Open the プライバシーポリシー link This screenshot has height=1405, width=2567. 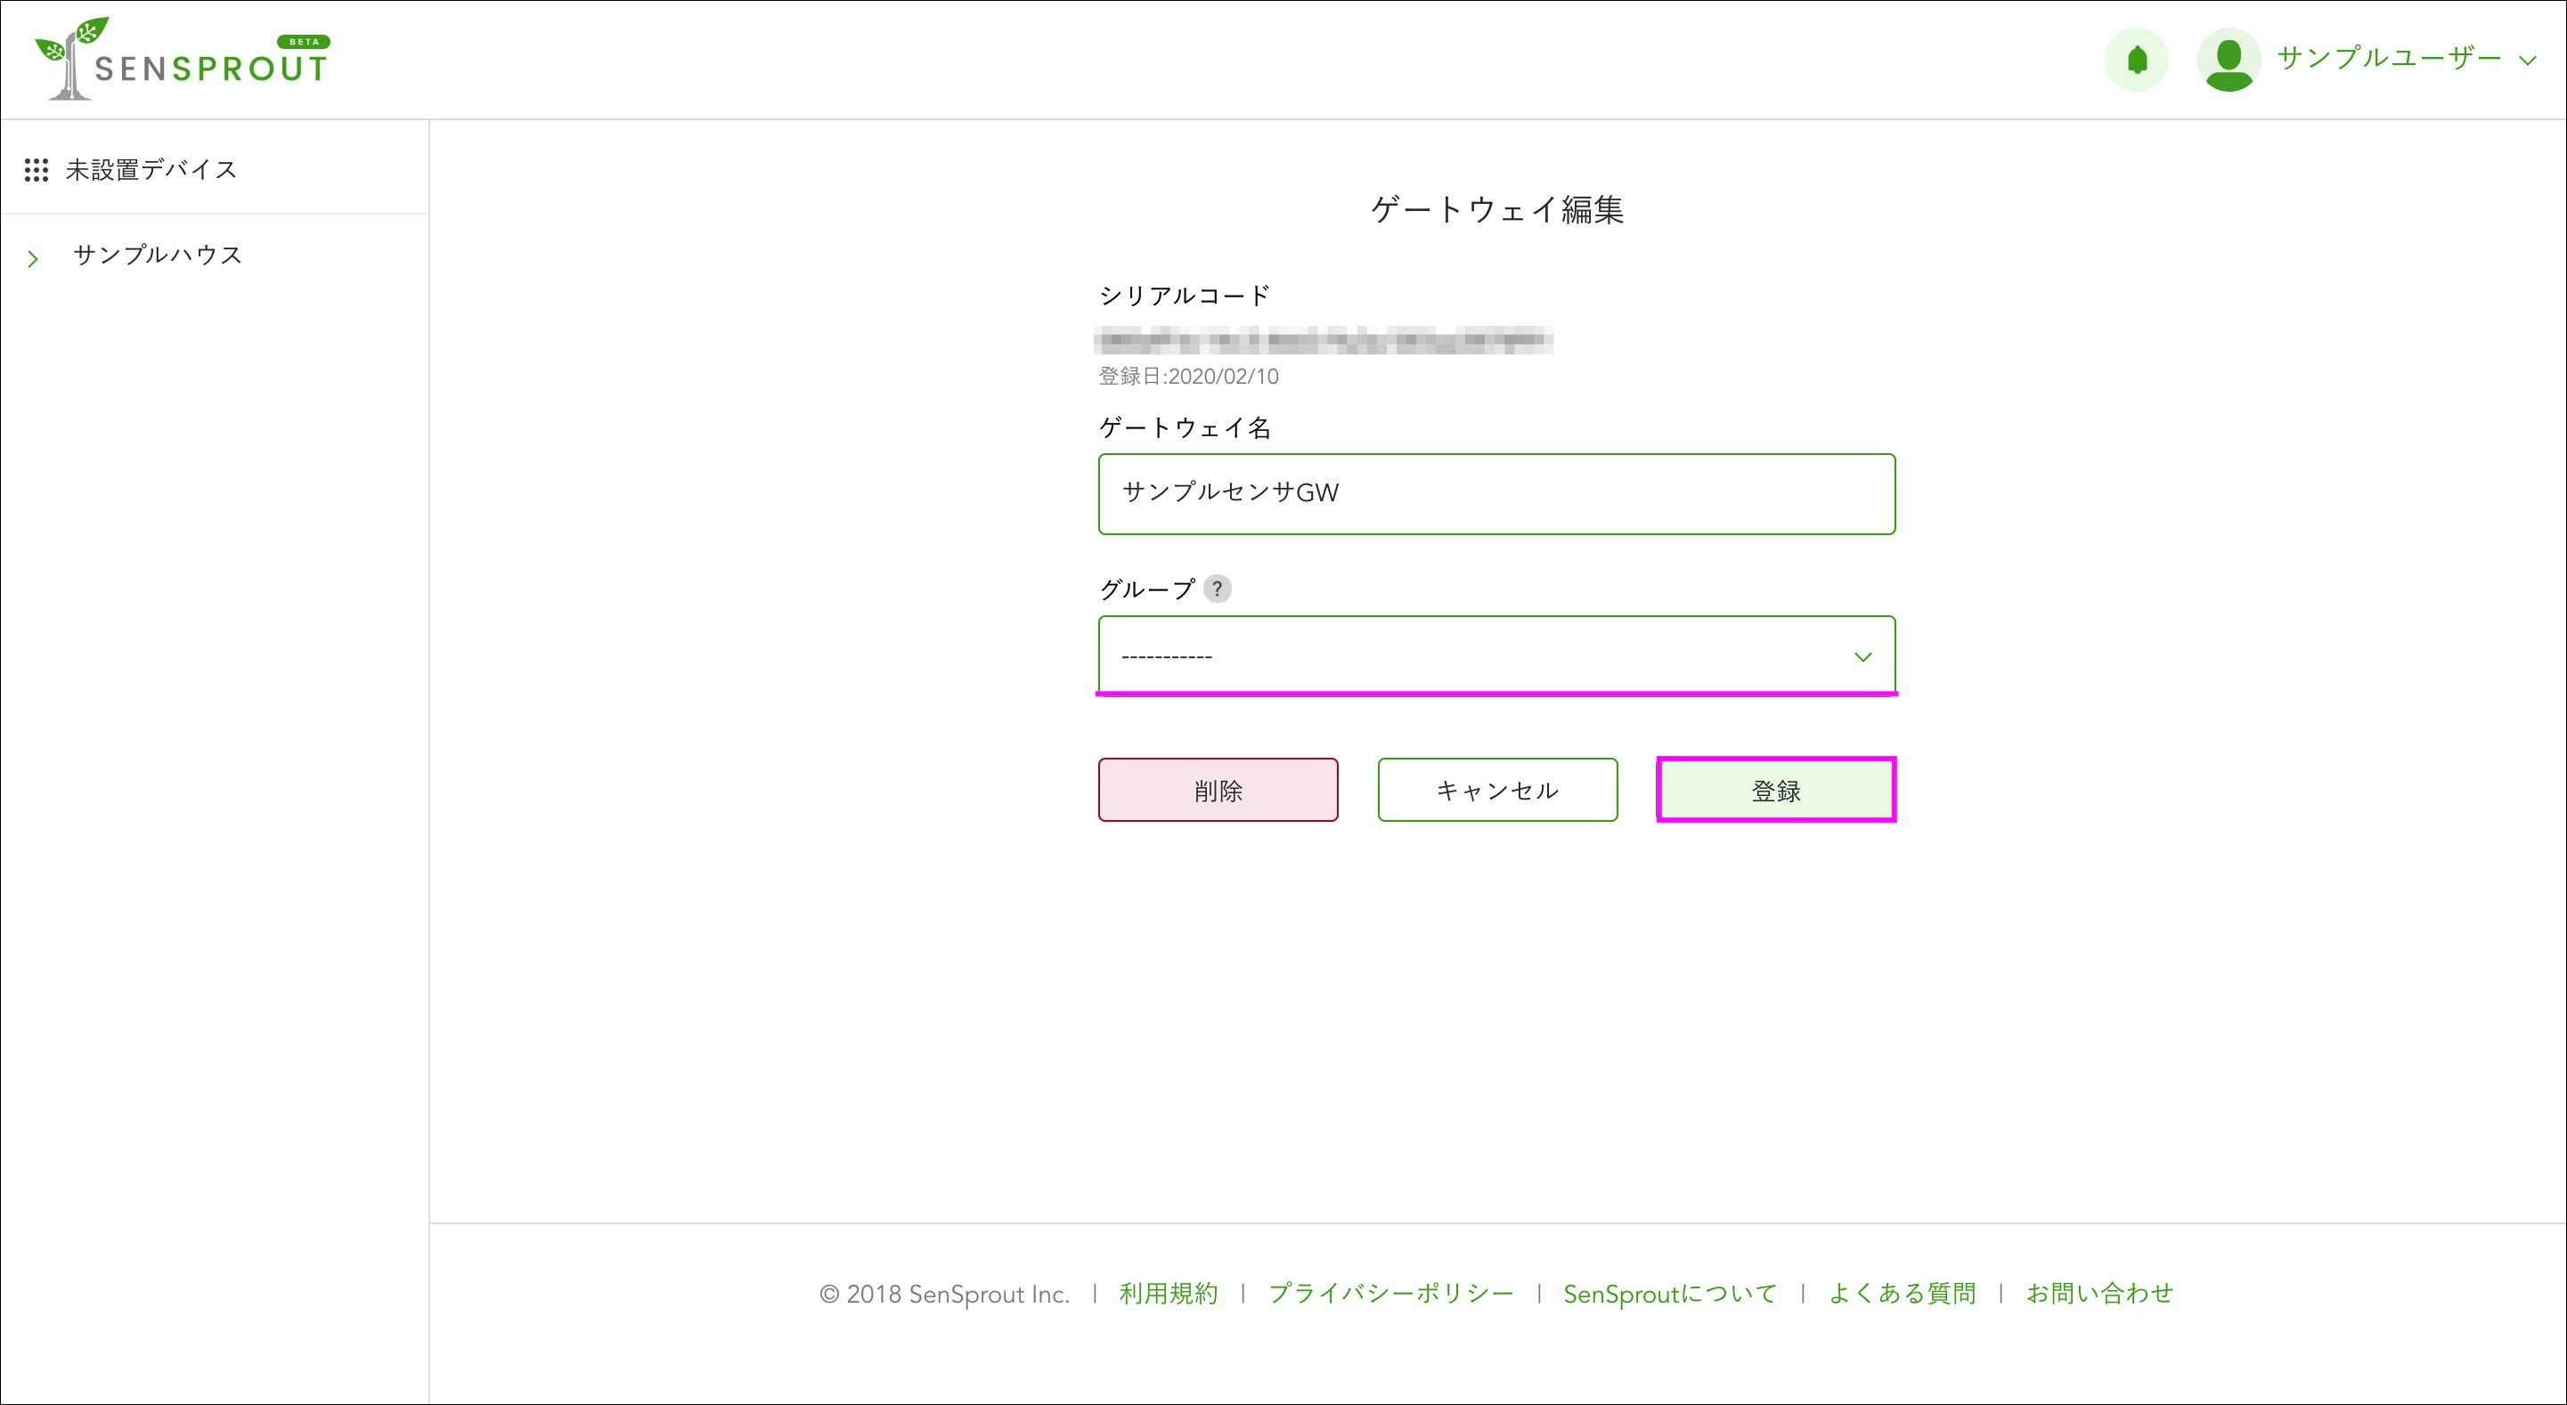pos(1391,1294)
